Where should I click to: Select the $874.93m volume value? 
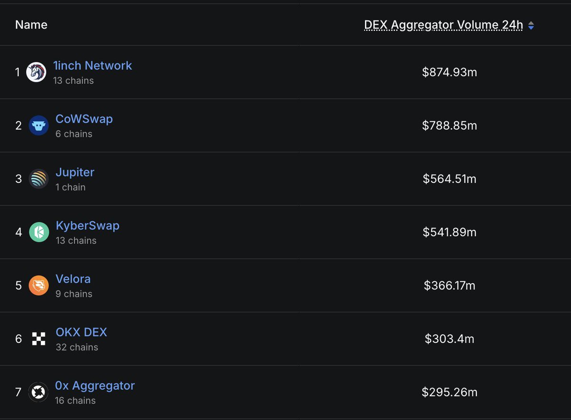coord(450,72)
